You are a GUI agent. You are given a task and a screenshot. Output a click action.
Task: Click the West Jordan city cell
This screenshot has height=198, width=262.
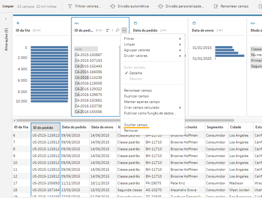coord(241,190)
